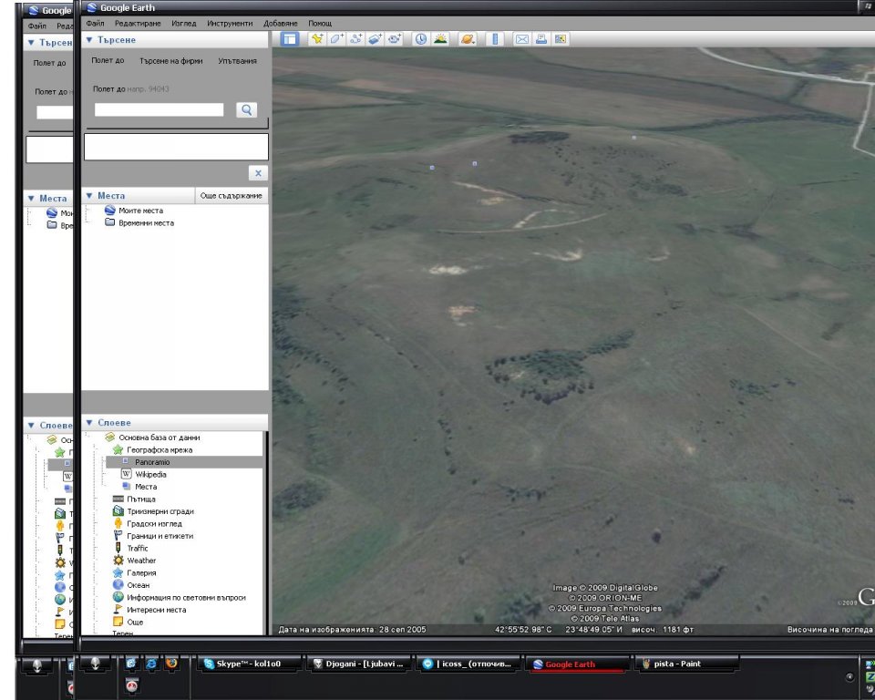Collapse the Места places panel

pyautogui.click(x=88, y=196)
